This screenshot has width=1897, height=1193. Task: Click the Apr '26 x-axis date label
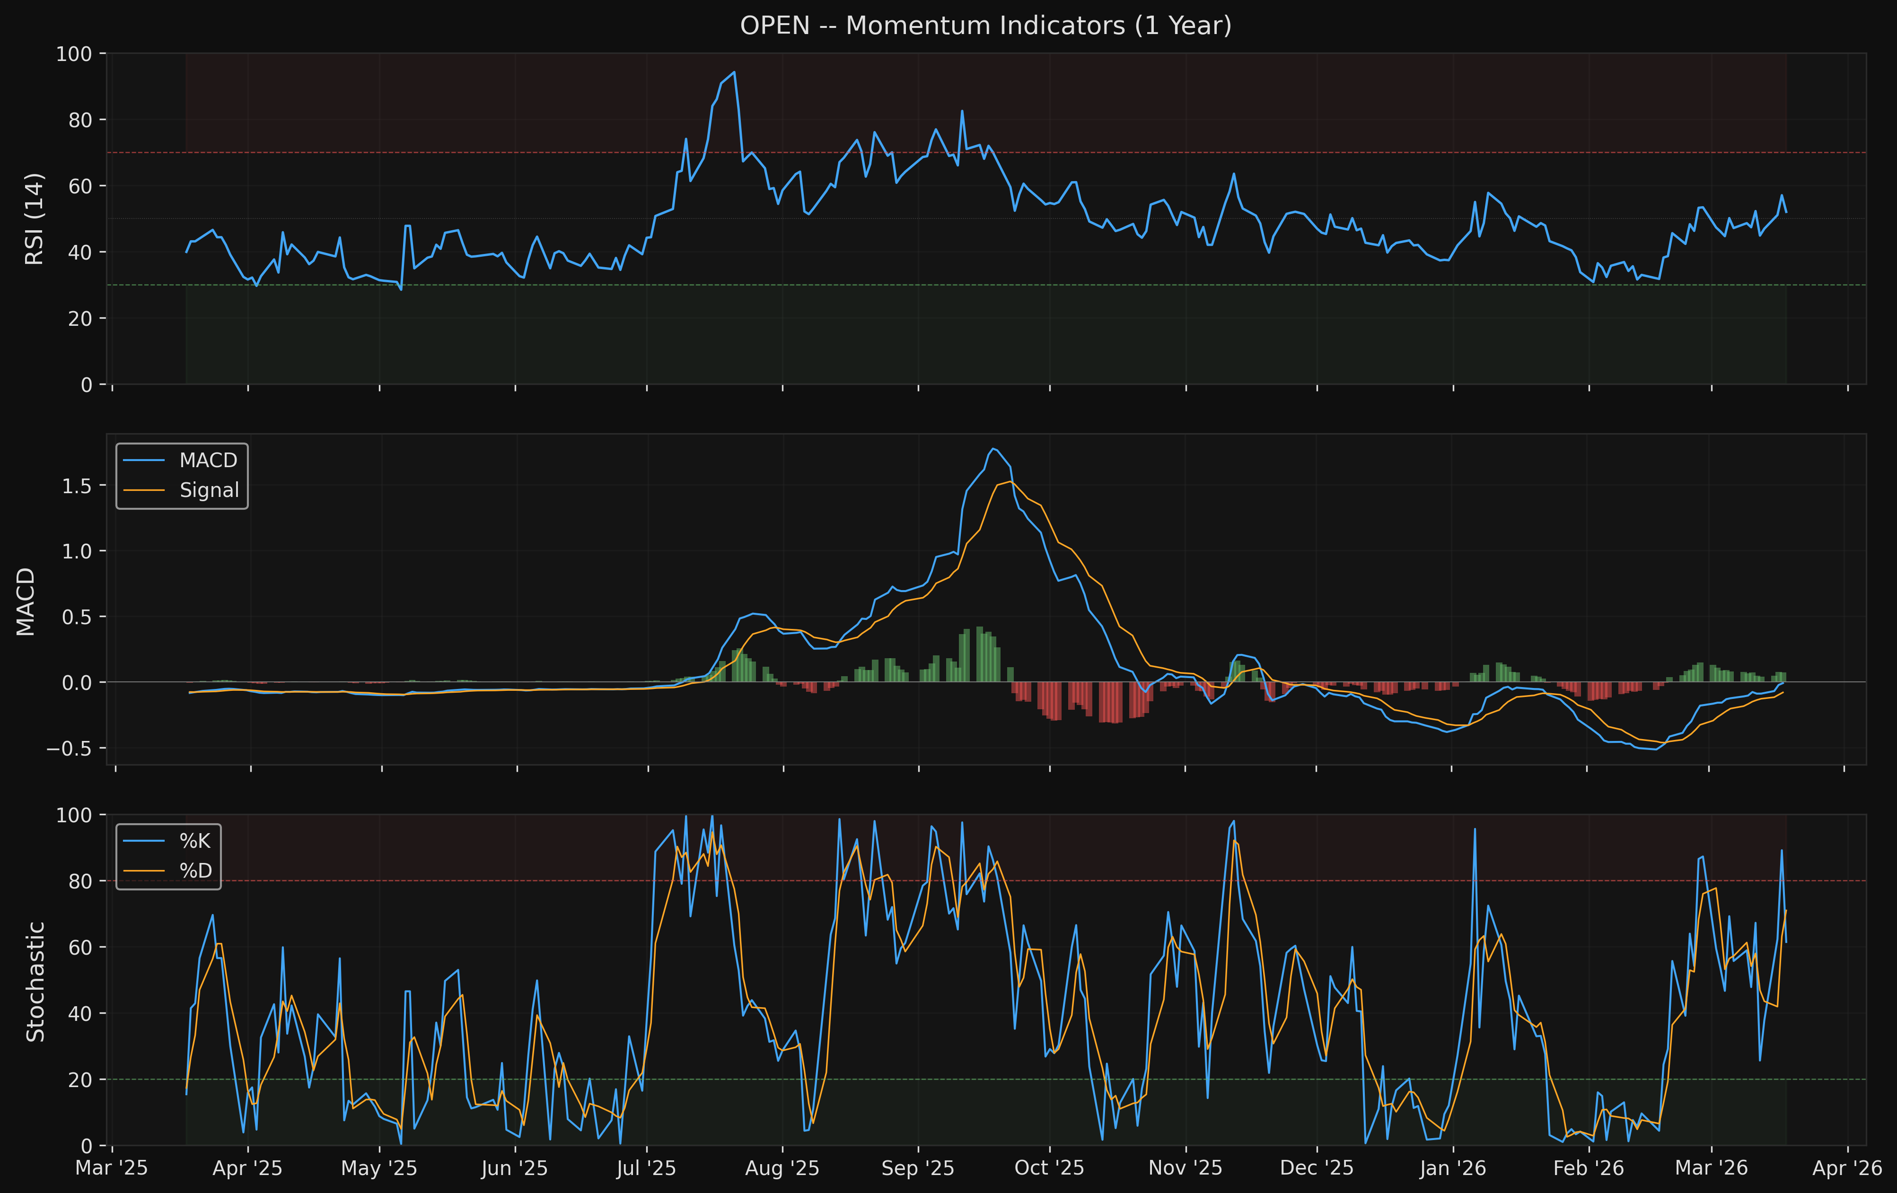click(x=1846, y=1168)
